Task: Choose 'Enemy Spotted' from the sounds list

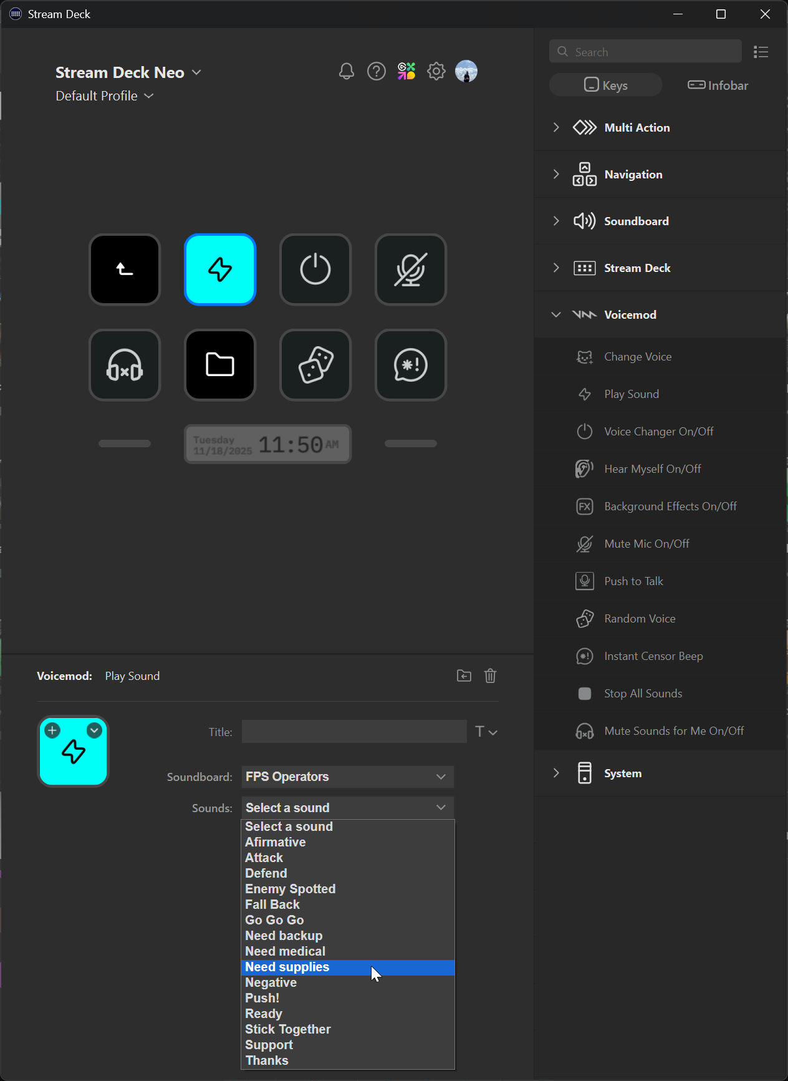Action: (348, 890)
